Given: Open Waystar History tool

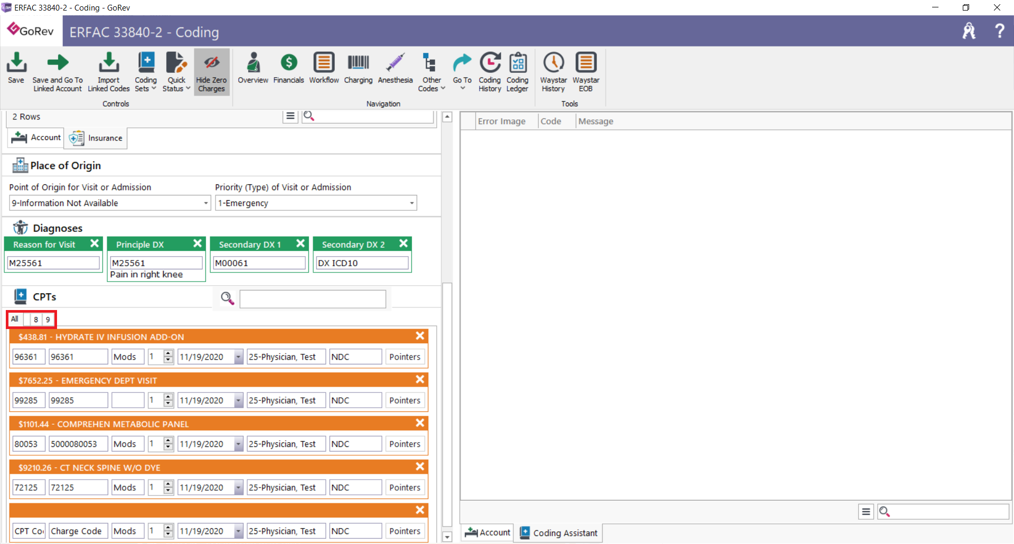Looking at the screenshot, I should (553, 72).
